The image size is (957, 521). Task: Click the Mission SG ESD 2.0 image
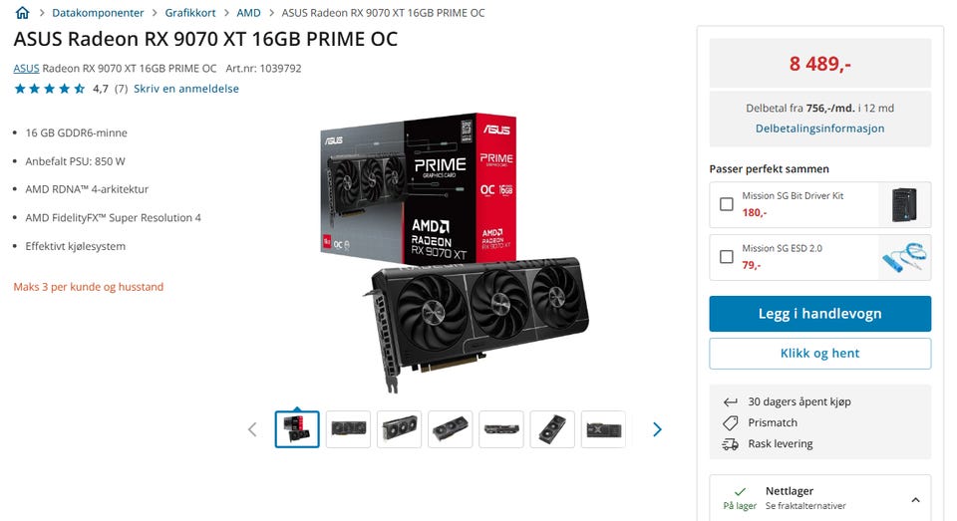point(904,257)
